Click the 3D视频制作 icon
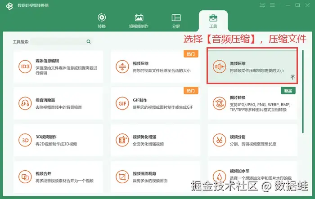The height and width of the screenshot is (199, 315). (25, 140)
